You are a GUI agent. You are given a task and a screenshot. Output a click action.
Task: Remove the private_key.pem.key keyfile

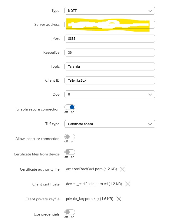[119, 199]
